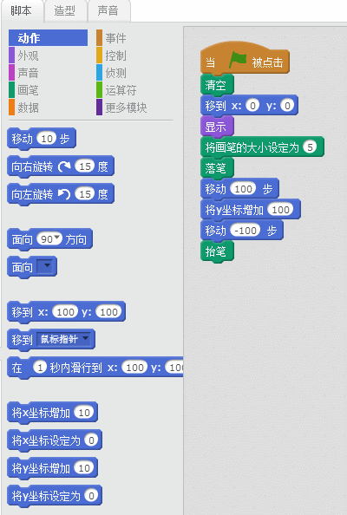Viewport: 347px width, 515px height.
Task: Select the 数据 block category
Action: click(x=28, y=108)
